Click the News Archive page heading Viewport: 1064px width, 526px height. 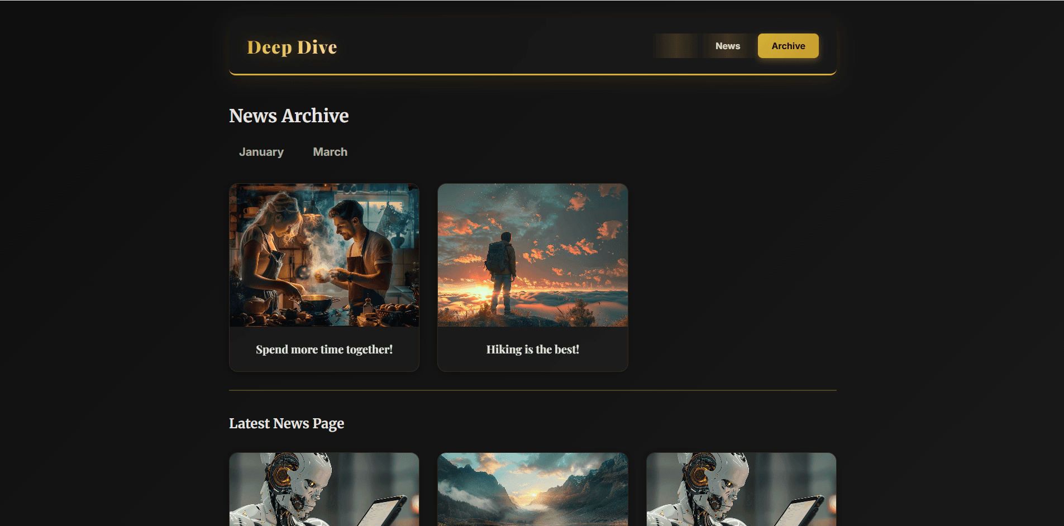tap(288, 116)
